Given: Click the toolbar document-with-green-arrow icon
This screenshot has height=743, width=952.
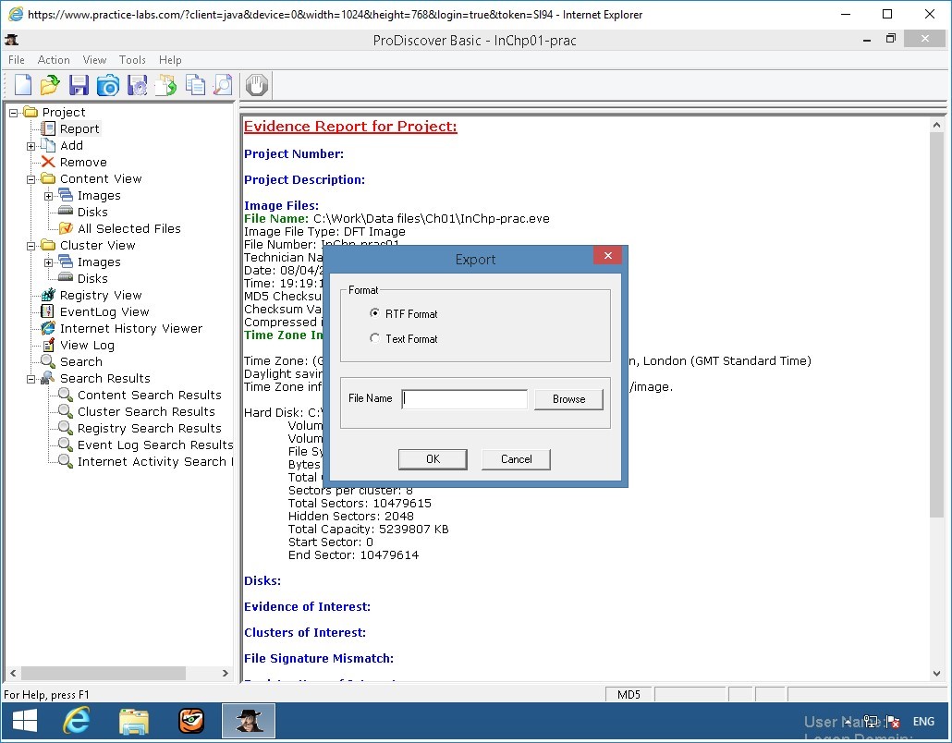Looking at the screenshot, I should (165, 85).
